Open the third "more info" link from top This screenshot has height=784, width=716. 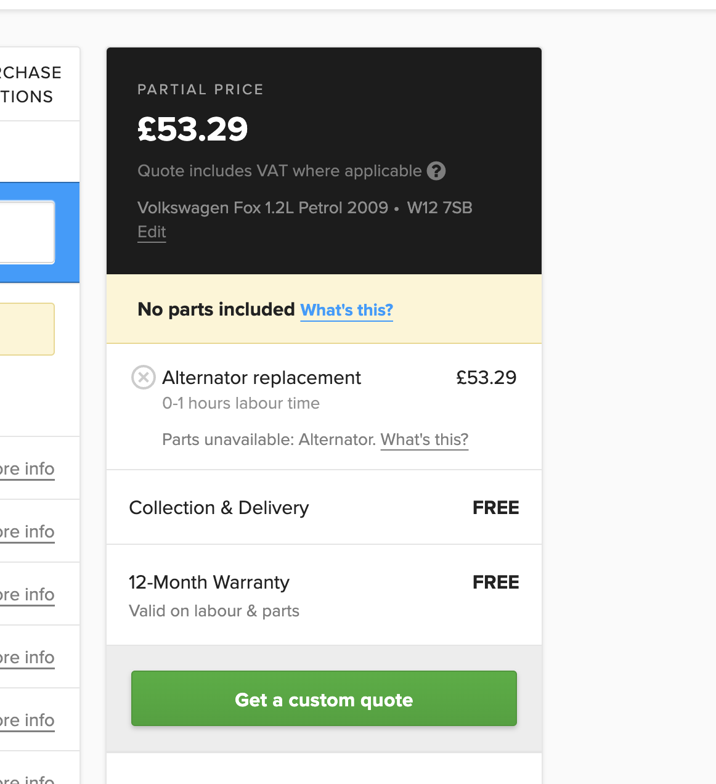[x=27, y=595]
